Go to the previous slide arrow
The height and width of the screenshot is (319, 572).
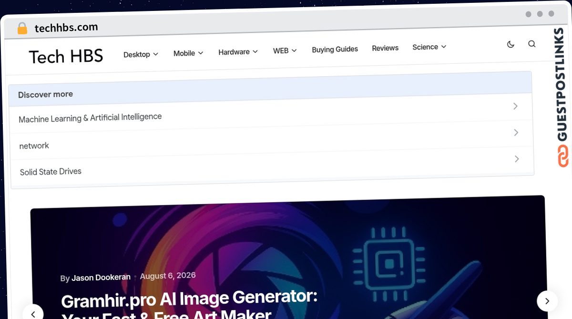(x=33, y=313)
